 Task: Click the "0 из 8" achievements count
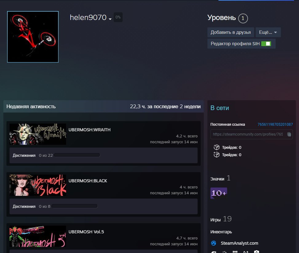point(45,207)
